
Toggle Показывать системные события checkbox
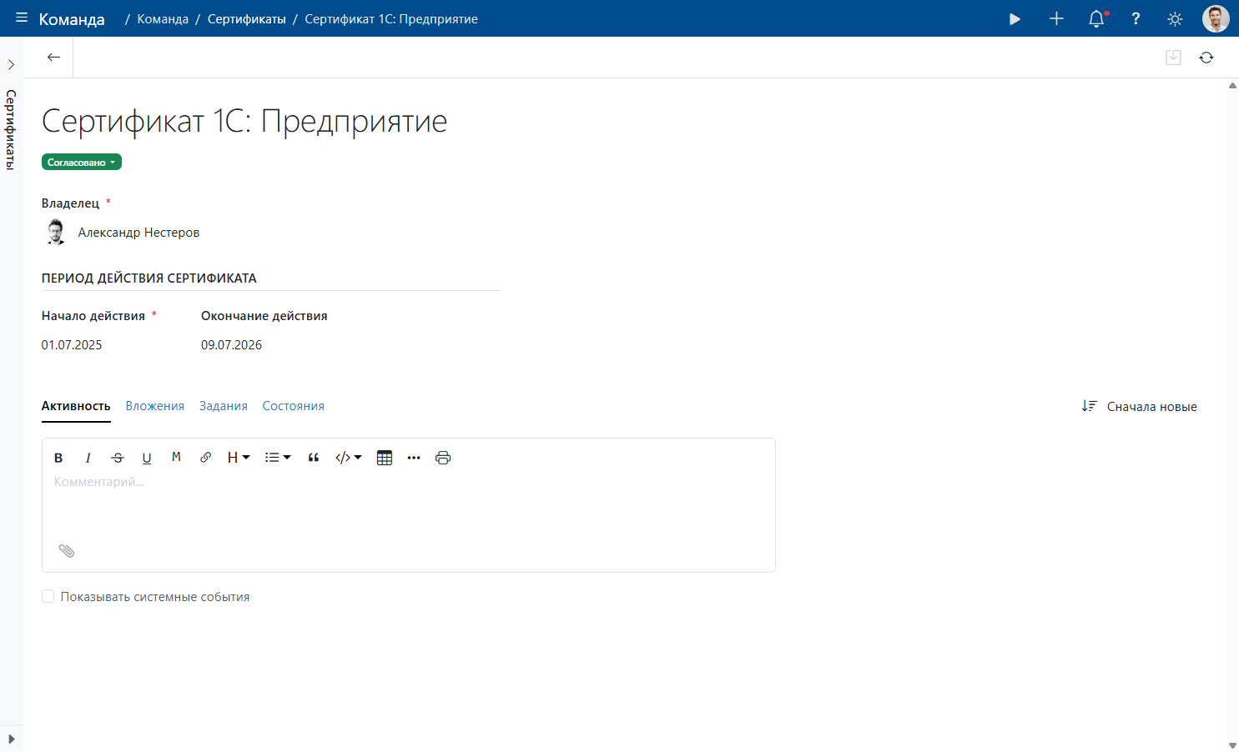pos(48,596)
